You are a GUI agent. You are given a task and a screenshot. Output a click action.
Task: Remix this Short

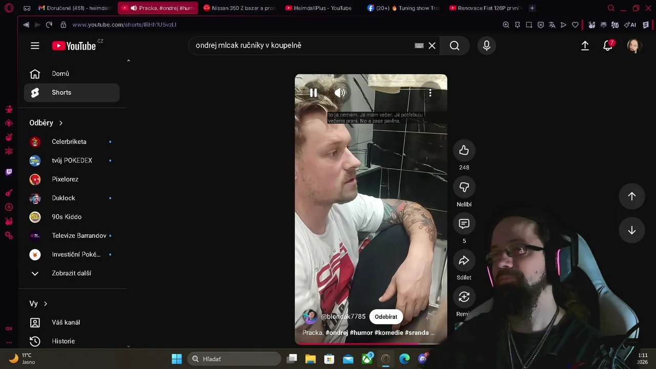(x=464, y=297)
